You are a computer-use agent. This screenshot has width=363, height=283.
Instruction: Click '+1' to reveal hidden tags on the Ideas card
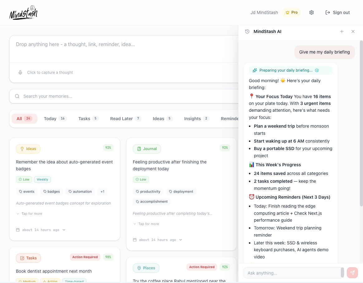[x=102, y=191]
